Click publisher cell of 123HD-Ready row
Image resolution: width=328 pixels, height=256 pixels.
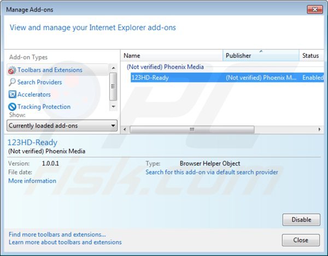pyautogui.click(x=261, y=78)
